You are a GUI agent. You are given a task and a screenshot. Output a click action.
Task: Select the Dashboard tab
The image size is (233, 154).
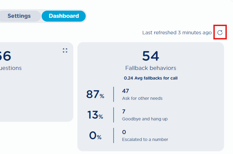point(64,16)
